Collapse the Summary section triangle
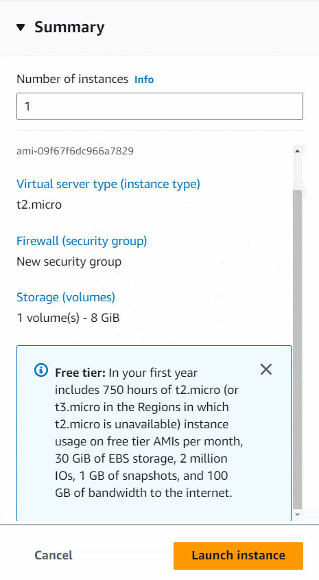The height and width of the screenshot is (580, 319). tap(21, 27)
